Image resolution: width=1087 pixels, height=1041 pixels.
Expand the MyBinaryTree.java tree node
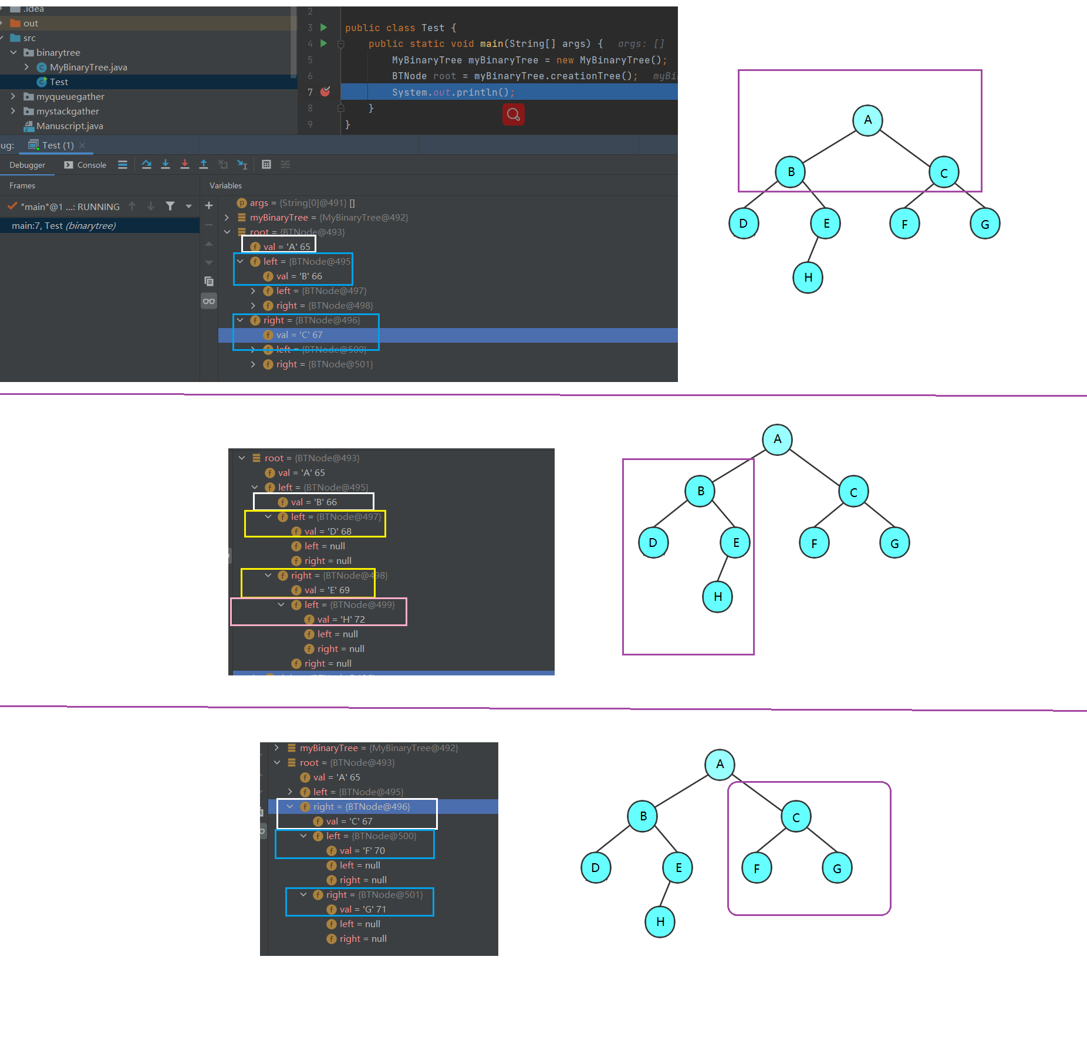coord(26,67)
